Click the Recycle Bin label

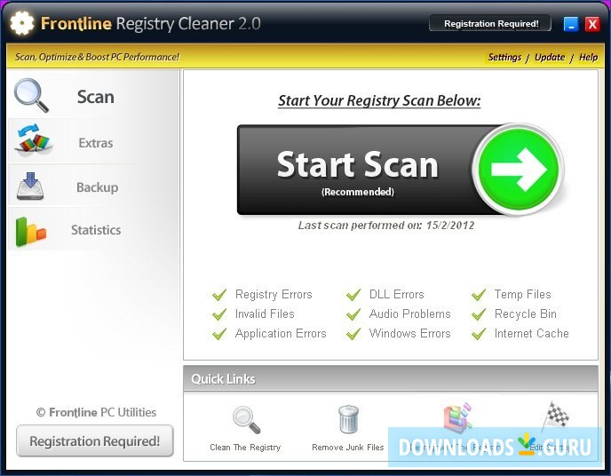(525, 314)
